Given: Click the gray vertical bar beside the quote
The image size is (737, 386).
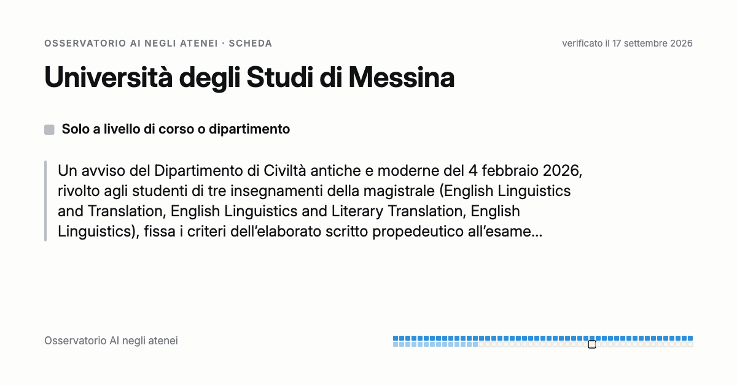Looking at the screenshot, I should coord(45,201).
